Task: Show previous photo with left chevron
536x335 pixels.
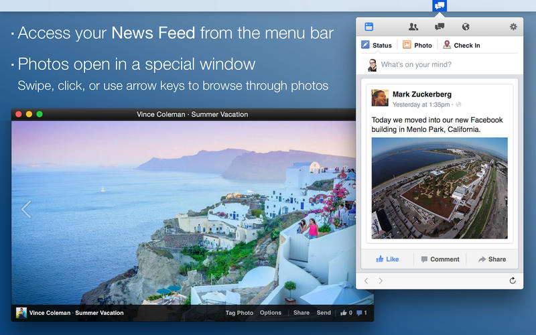Action: point(26,209)
